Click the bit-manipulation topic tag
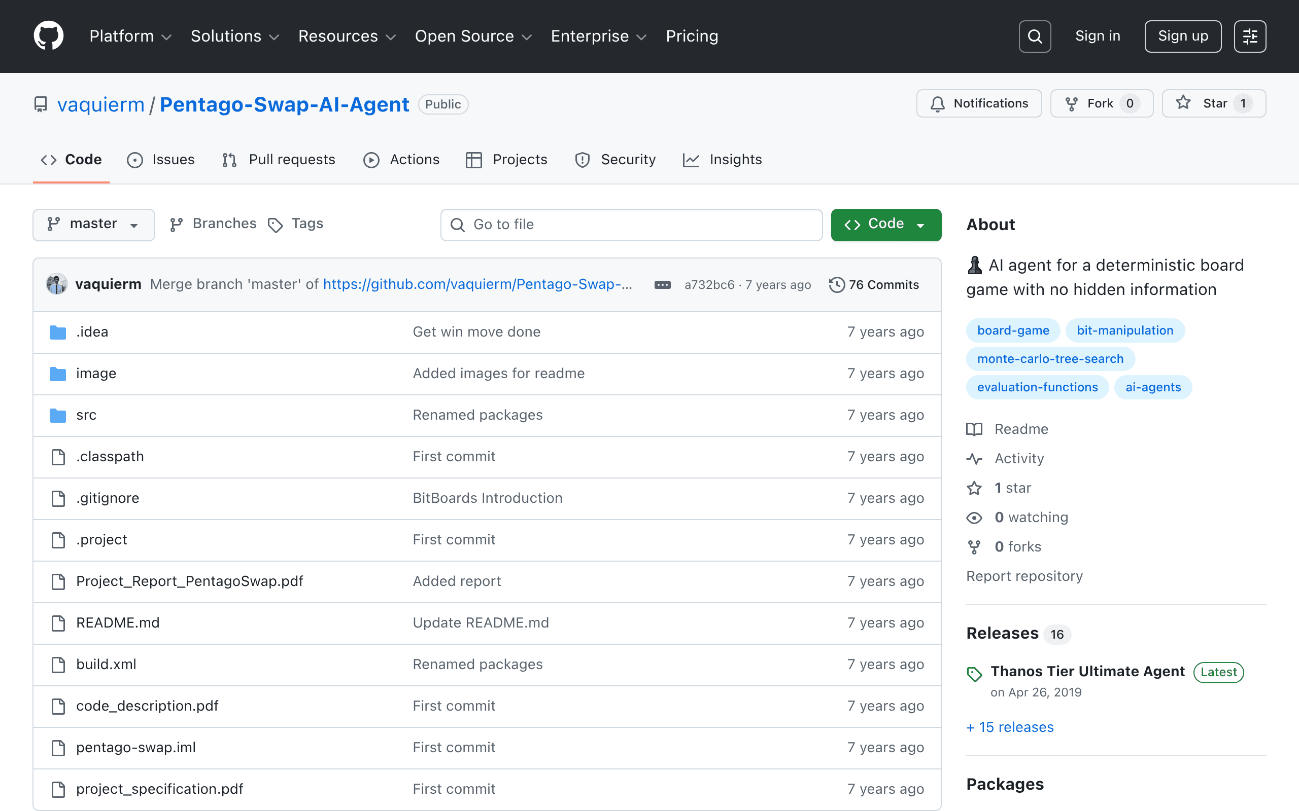This screenshot has width=1299, height=811. coord(1125,330)
